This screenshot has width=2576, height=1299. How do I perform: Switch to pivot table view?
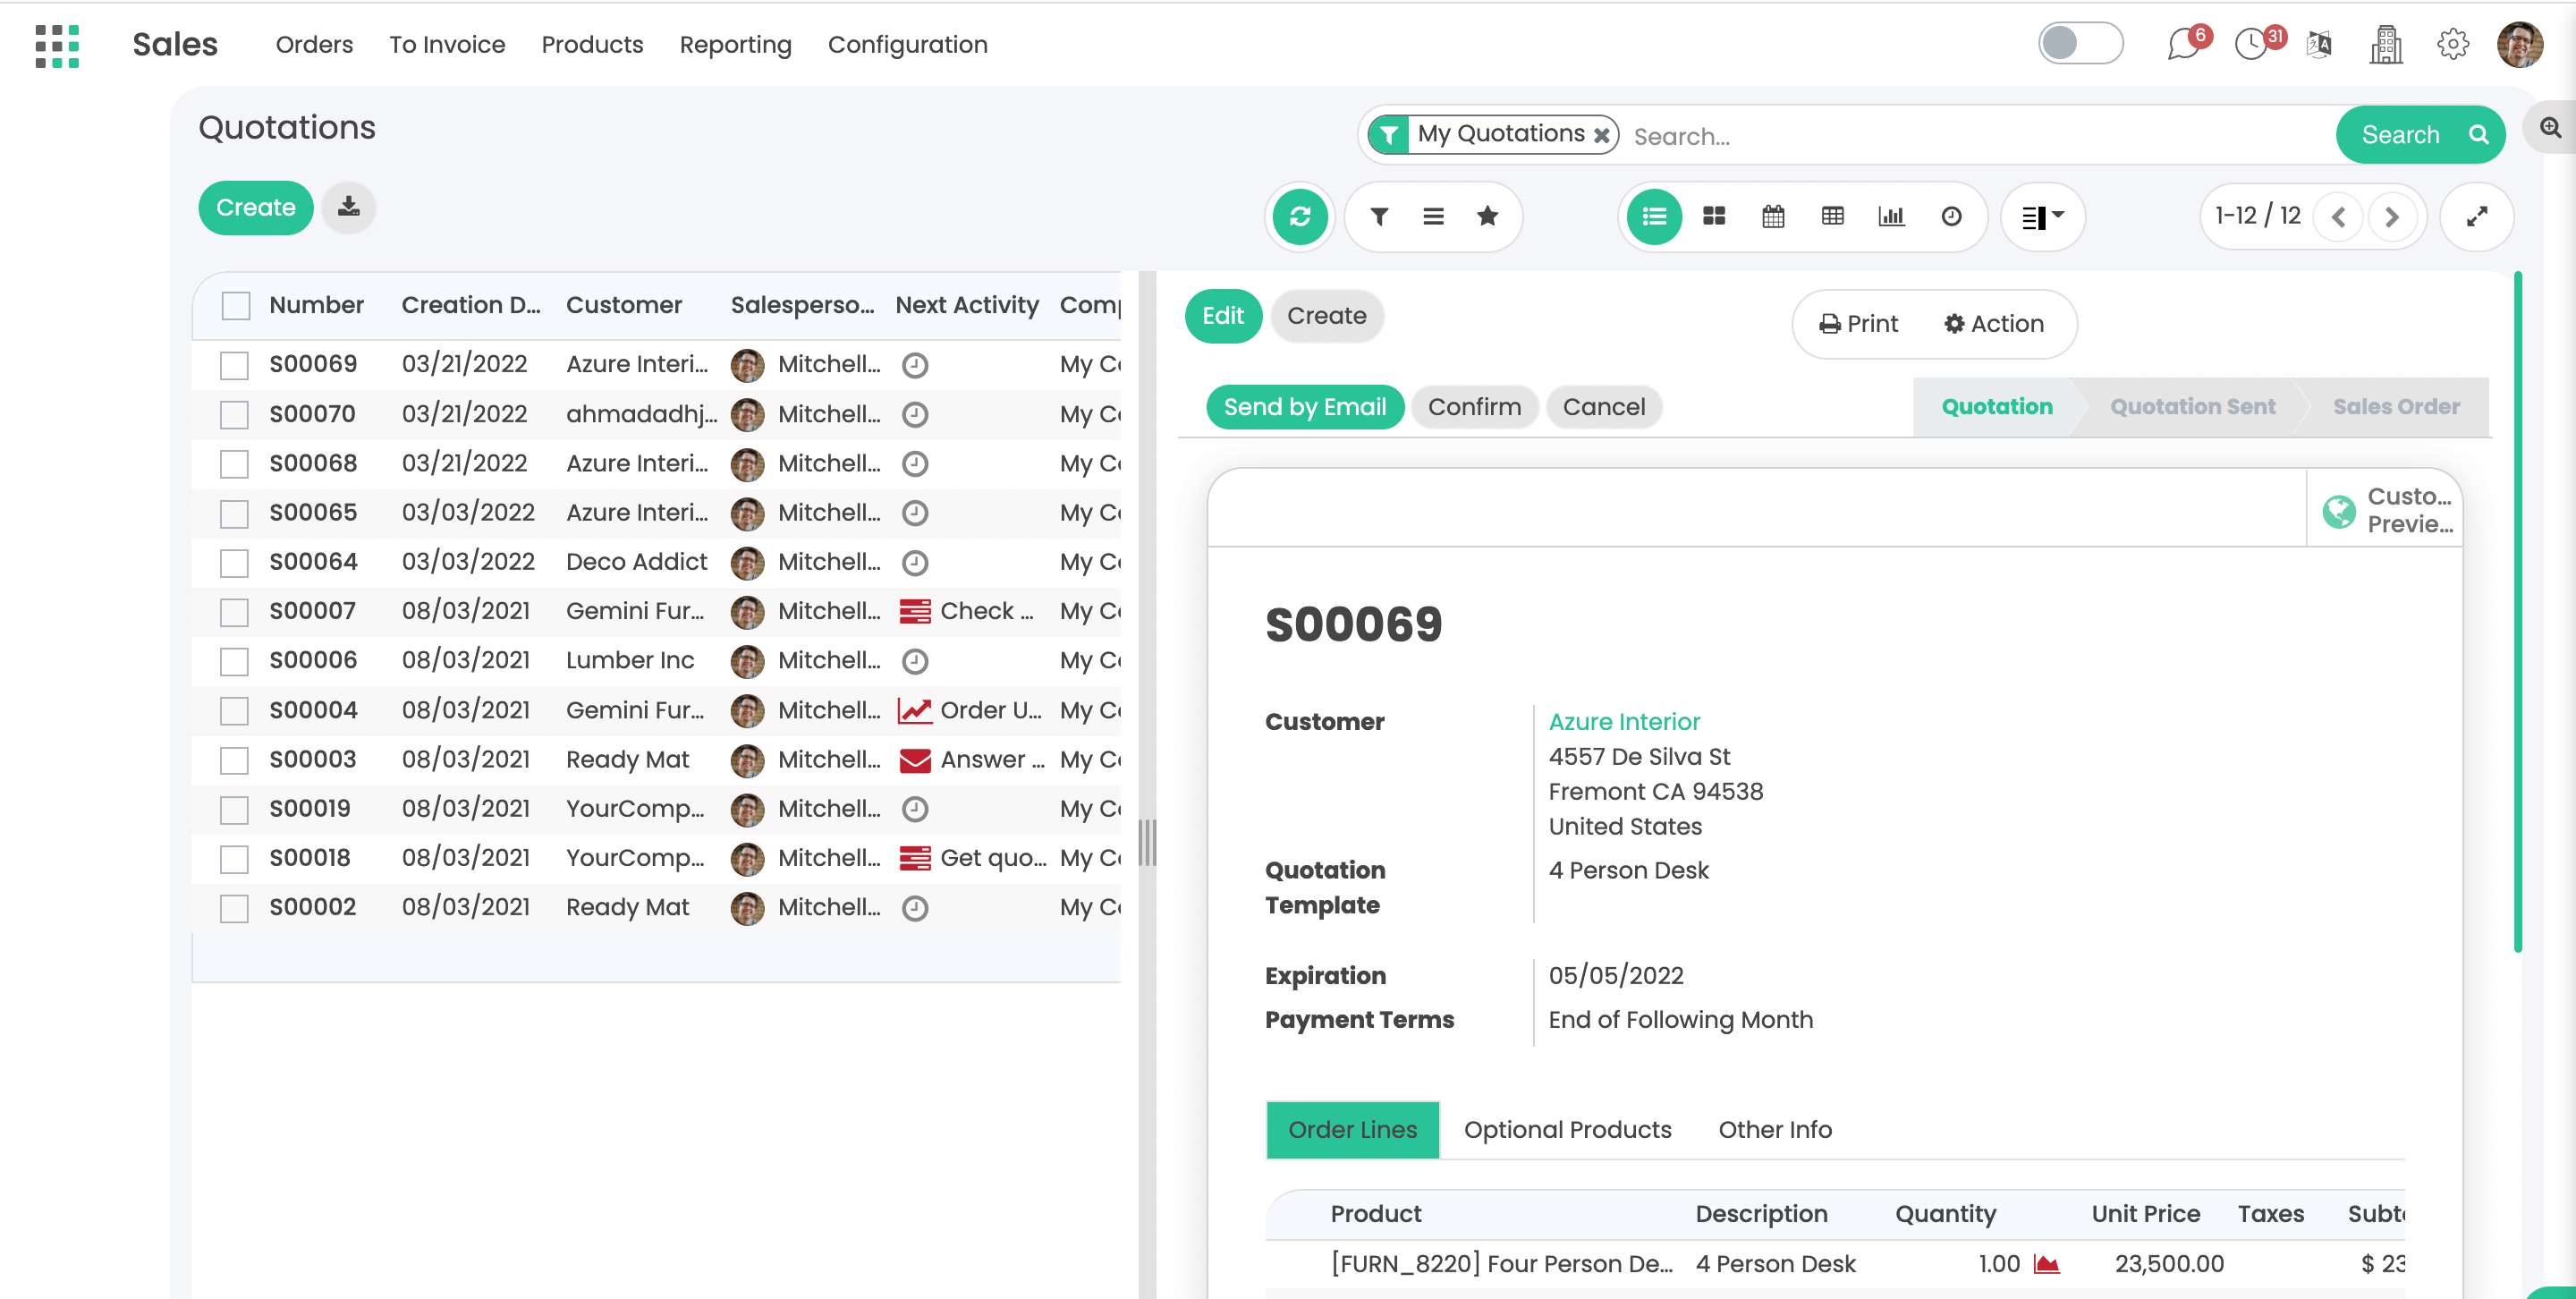[x=1832, y=216]
